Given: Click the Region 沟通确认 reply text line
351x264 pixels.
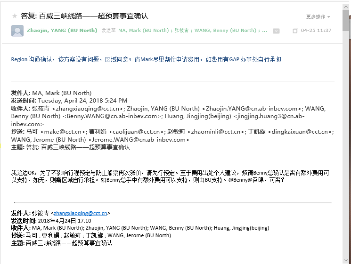Looking at the screenshot, I should tap(146, 60).
